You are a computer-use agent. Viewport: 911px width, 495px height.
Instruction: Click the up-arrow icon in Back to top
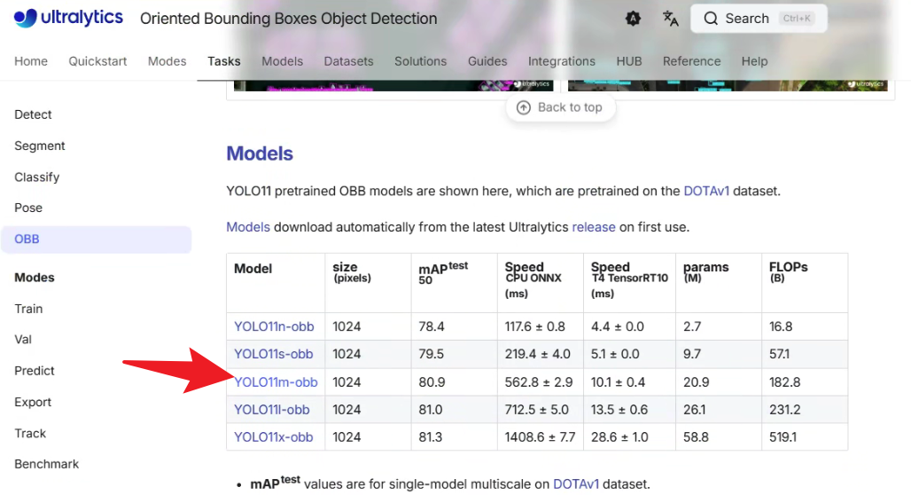[x=524, y=107]
